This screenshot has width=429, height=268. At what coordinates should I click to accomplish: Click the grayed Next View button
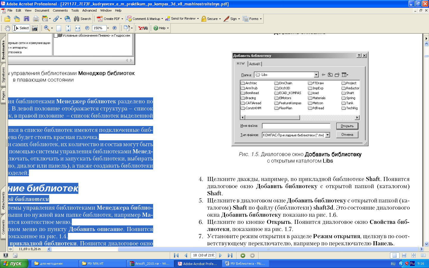[252, 255]
